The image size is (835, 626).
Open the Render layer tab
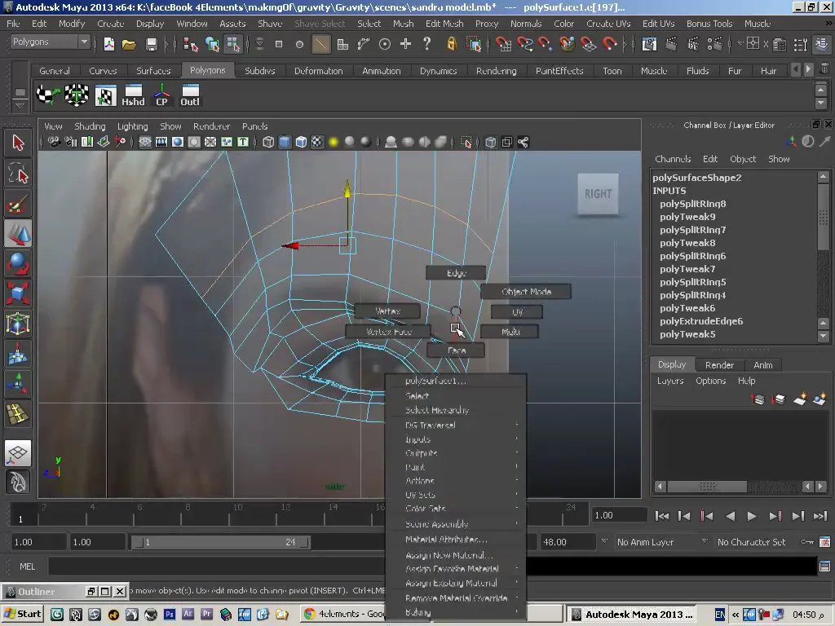tap(719, 364)
